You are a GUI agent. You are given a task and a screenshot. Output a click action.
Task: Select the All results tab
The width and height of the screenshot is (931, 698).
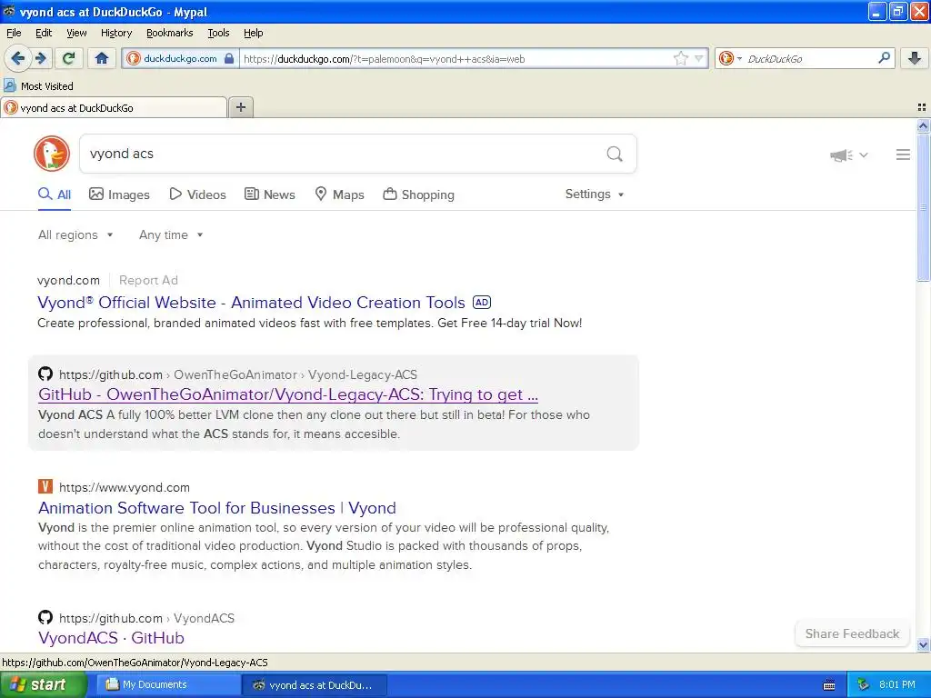pyautogui.click(x=55, y=194)
